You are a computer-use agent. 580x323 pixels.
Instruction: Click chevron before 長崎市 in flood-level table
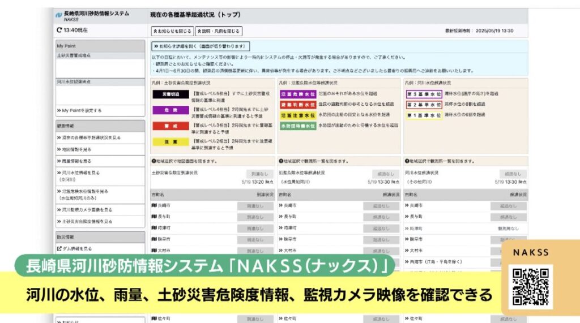coord(281,205)
